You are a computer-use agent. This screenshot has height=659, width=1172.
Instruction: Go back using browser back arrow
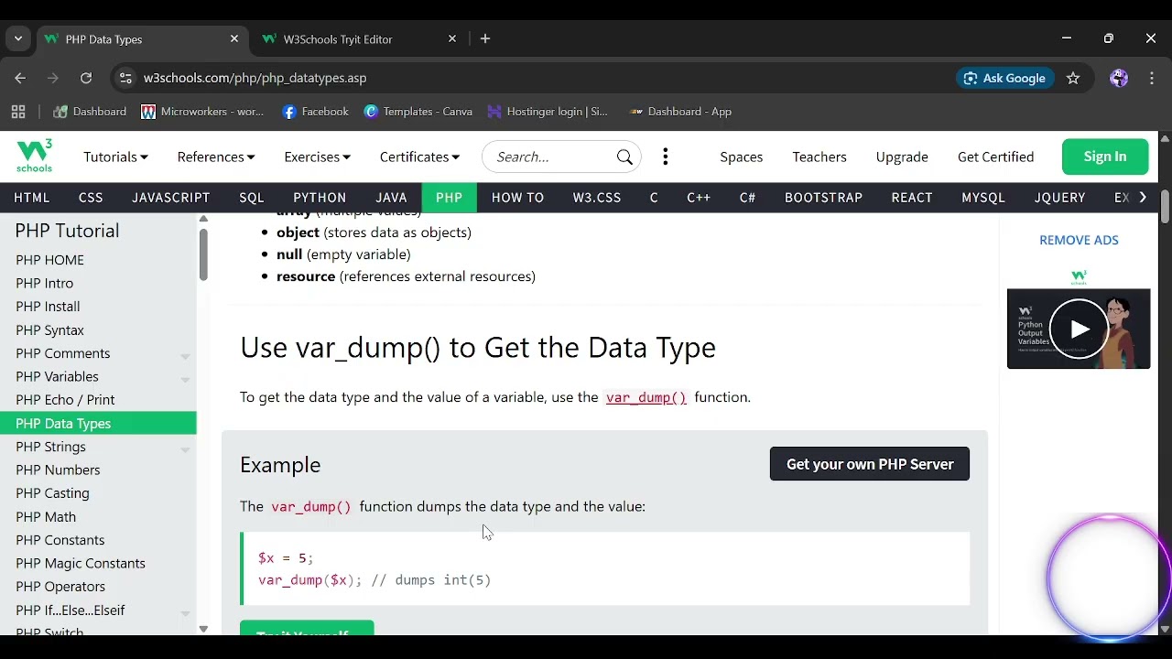[20, 78]
